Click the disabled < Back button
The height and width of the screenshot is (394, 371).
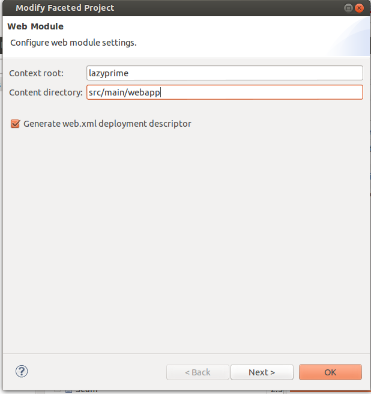click(x=198, y=372)
